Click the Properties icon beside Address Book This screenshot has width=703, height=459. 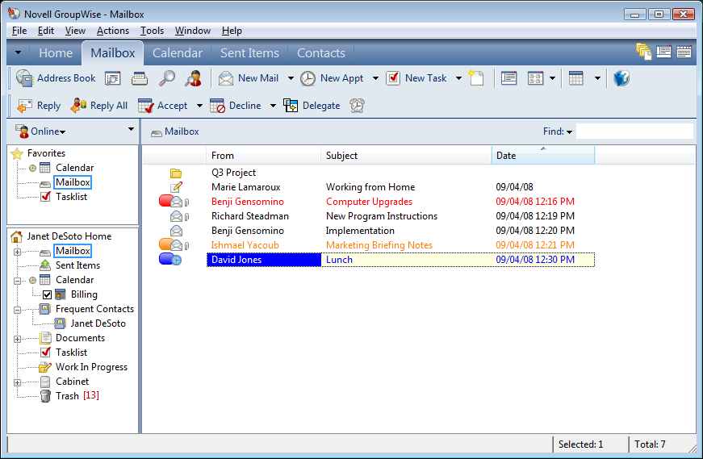(112, 78)
